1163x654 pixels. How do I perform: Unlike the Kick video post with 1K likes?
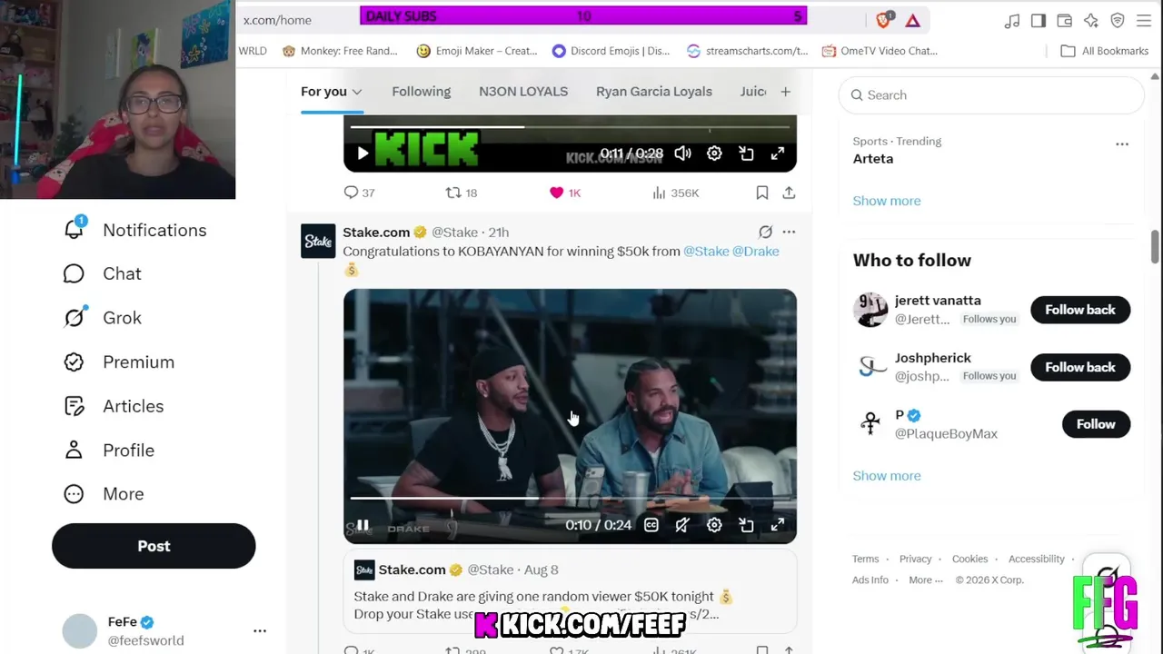pyautogui.click(x=557, y=193)
